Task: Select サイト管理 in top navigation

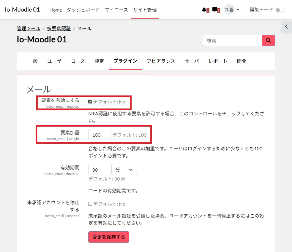Action: point(145,10)
